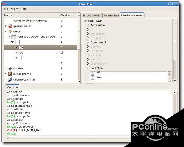The image size is (184, 147).
Task: Sort tree by Children column header
Action: (x=68, y=15)
